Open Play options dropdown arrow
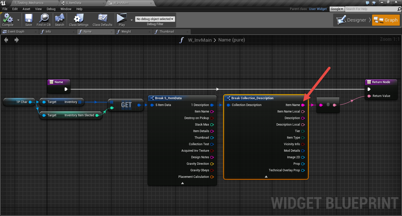Screen dimensions: 402x216 click(x=132, y=20)
